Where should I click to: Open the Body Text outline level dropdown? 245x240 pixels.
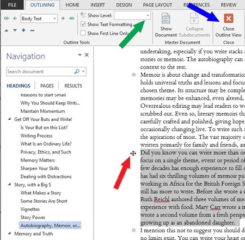tap(54, 19)
